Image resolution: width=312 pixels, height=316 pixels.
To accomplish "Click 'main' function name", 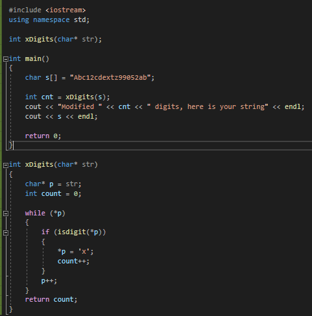I will (x=33, y=59).
